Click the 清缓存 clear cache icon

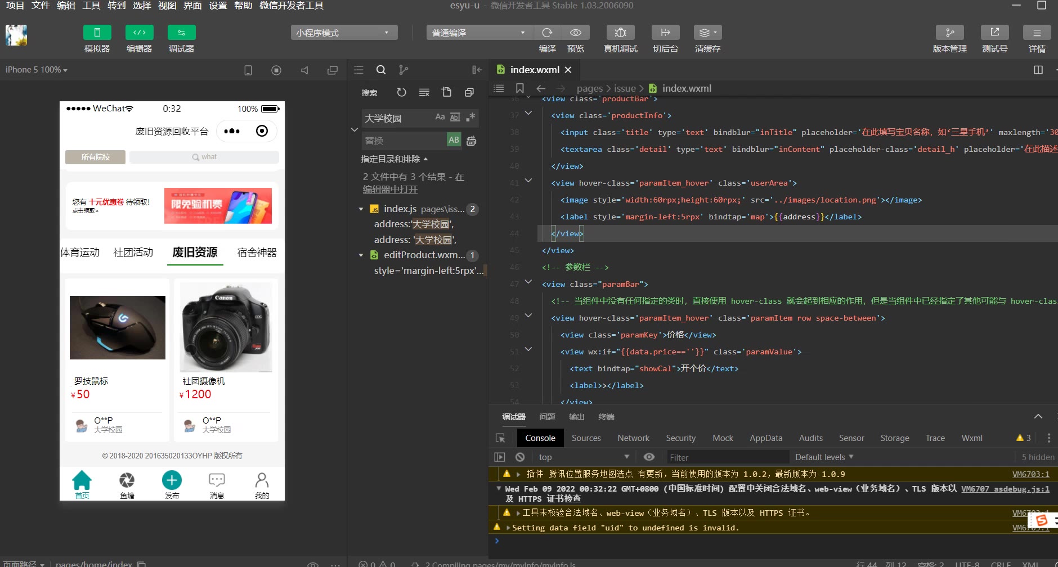point(707,33)
